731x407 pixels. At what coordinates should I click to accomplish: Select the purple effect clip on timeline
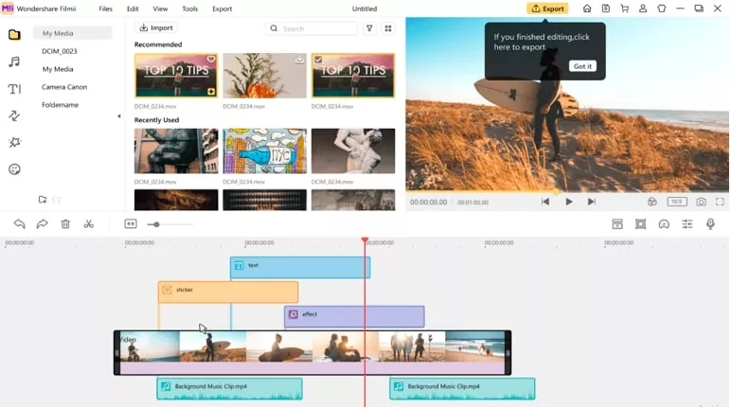pos(354,316)
